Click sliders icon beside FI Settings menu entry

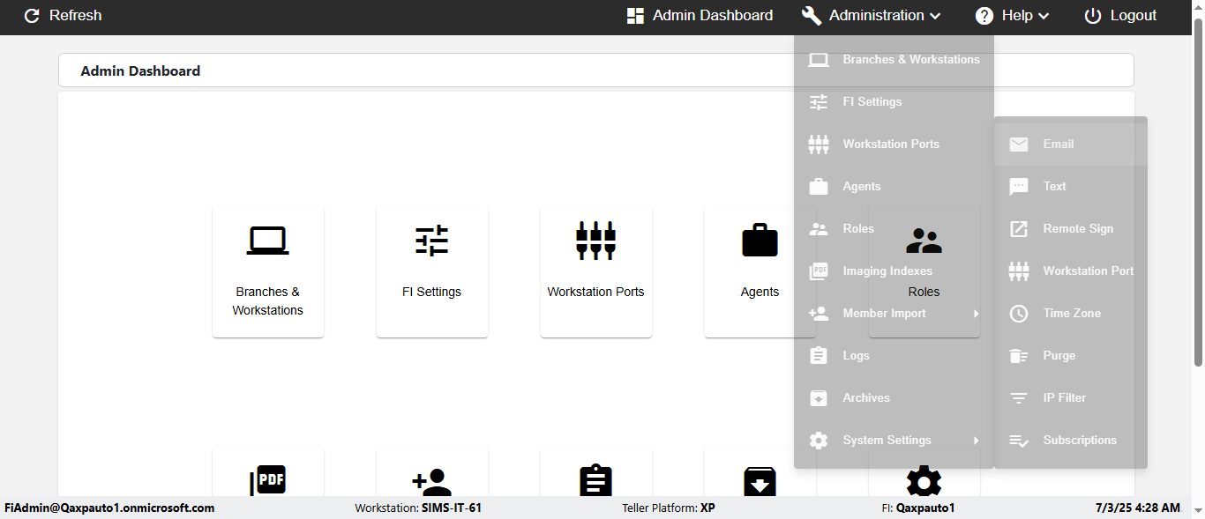[819, 102]
